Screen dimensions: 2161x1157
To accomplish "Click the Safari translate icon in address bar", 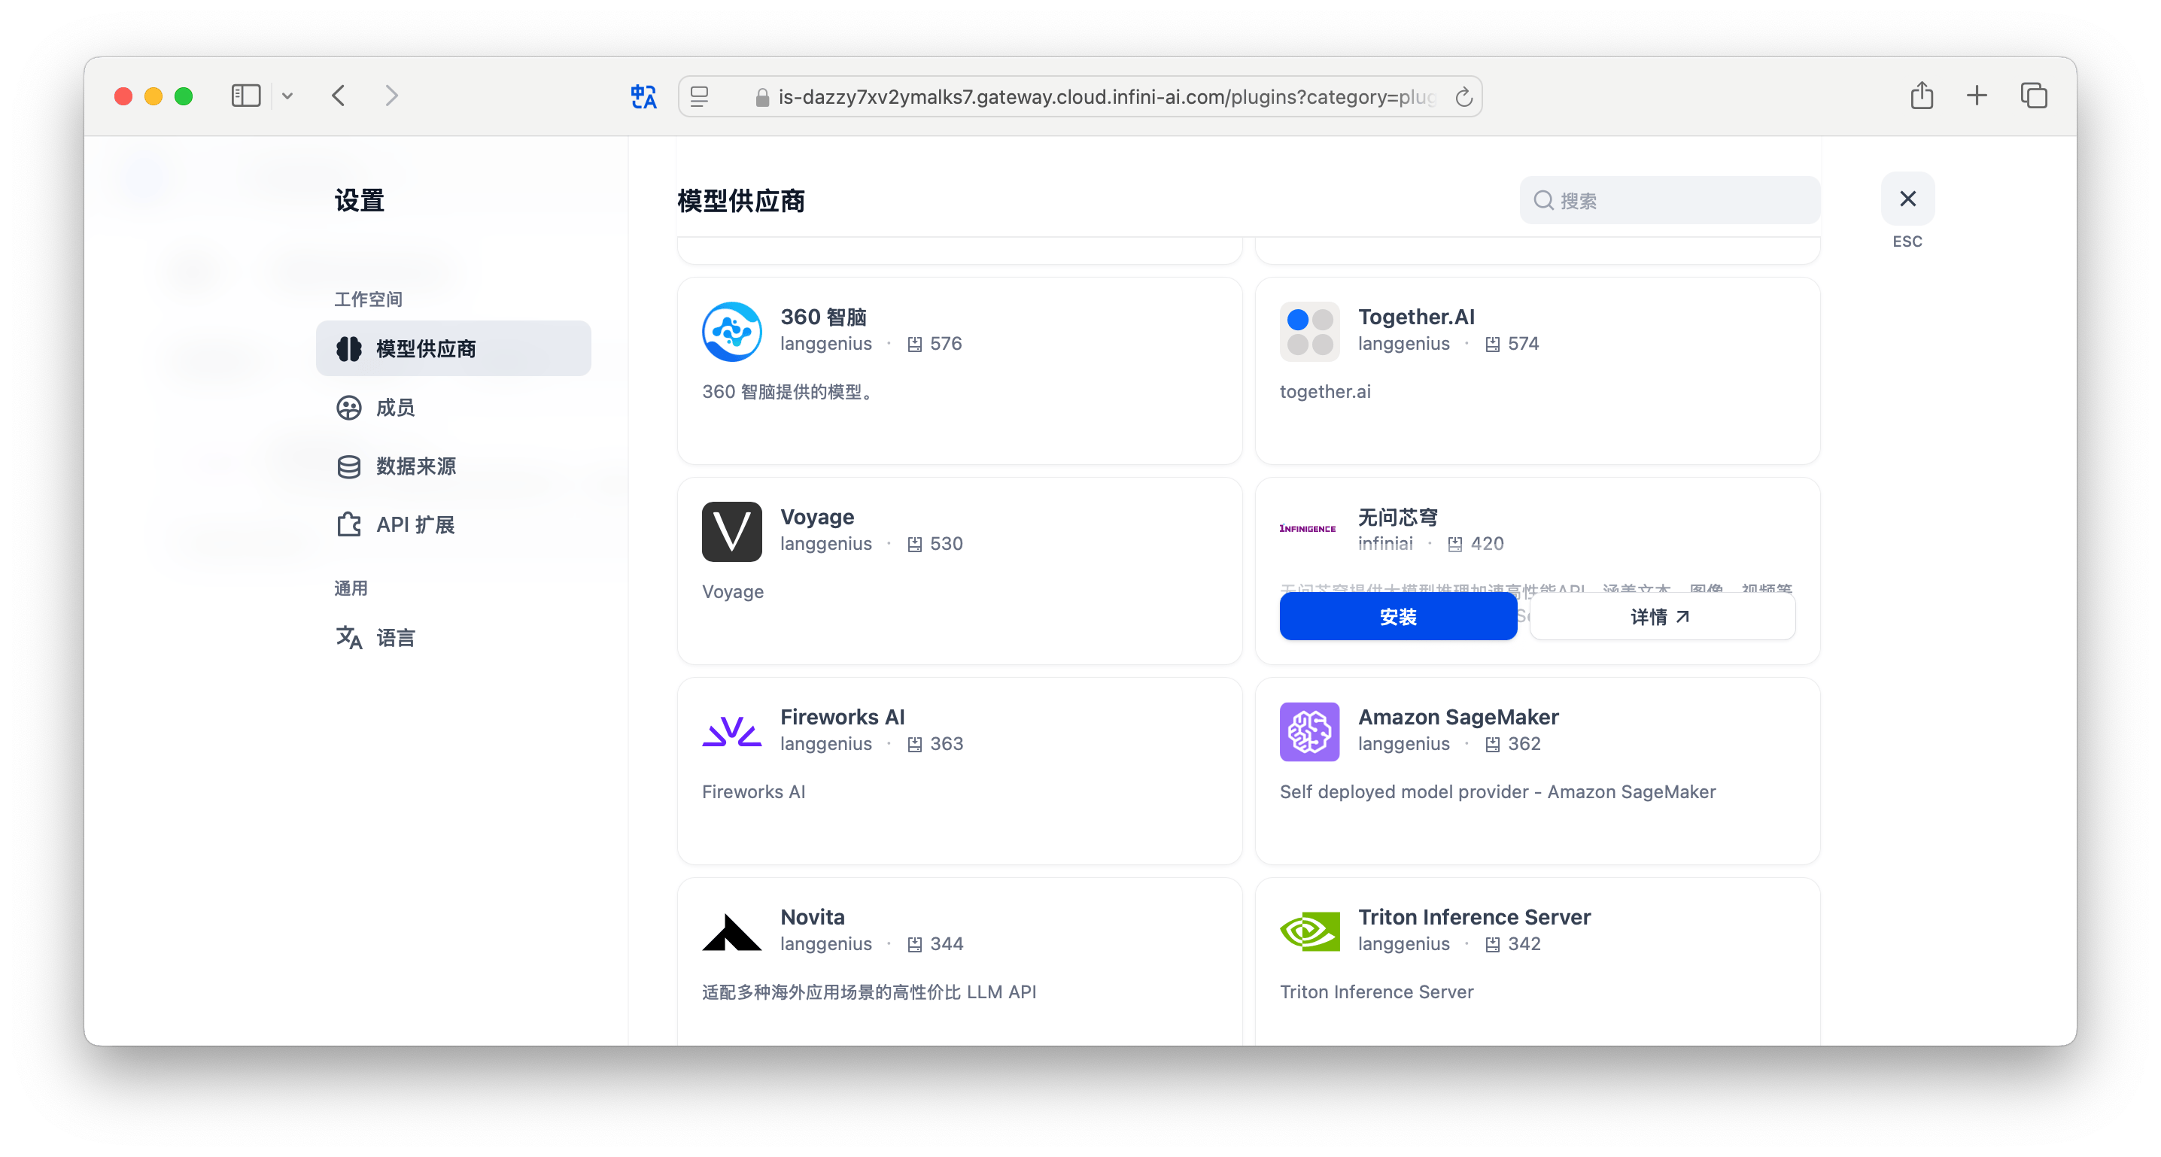I will click(643, 96).
